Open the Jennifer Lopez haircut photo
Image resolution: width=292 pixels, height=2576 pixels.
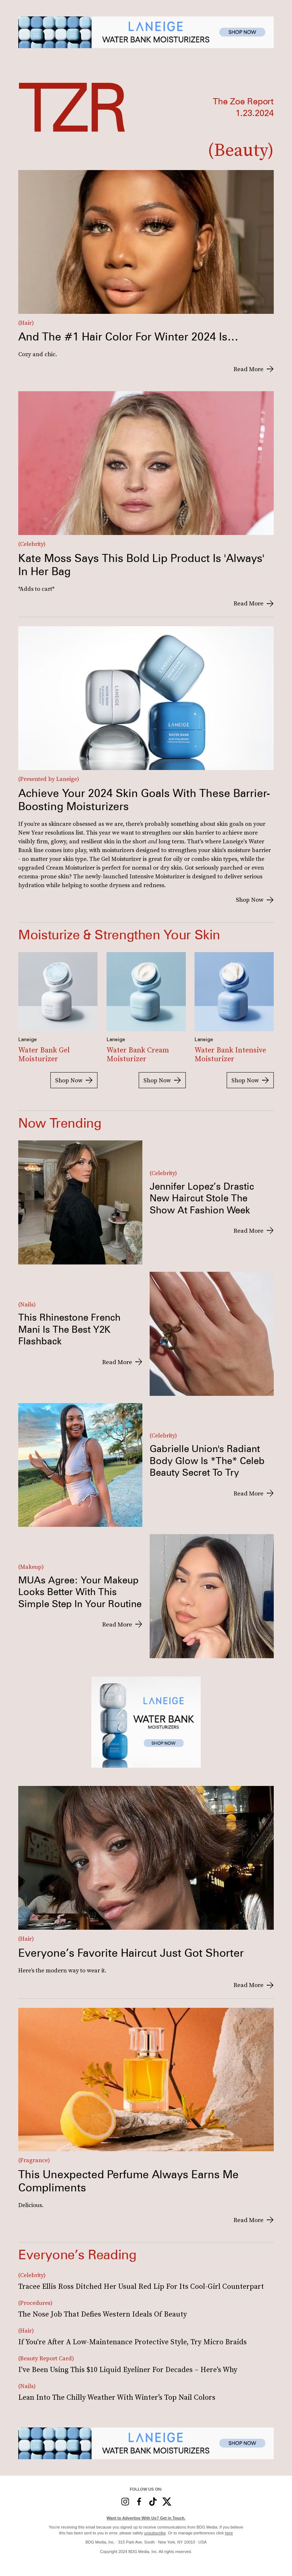pos(80,1203)
